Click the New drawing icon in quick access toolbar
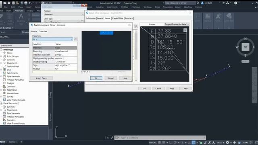Viewport: 258px width, 145px height. pos(5,3)
